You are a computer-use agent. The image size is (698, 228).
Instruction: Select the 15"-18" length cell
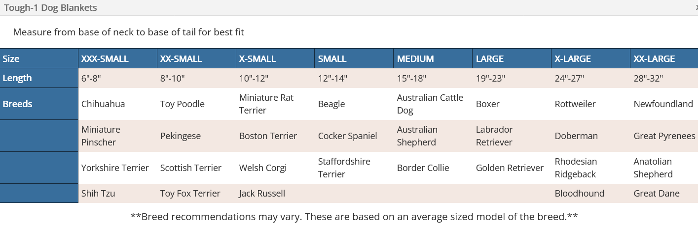(433, 78)
